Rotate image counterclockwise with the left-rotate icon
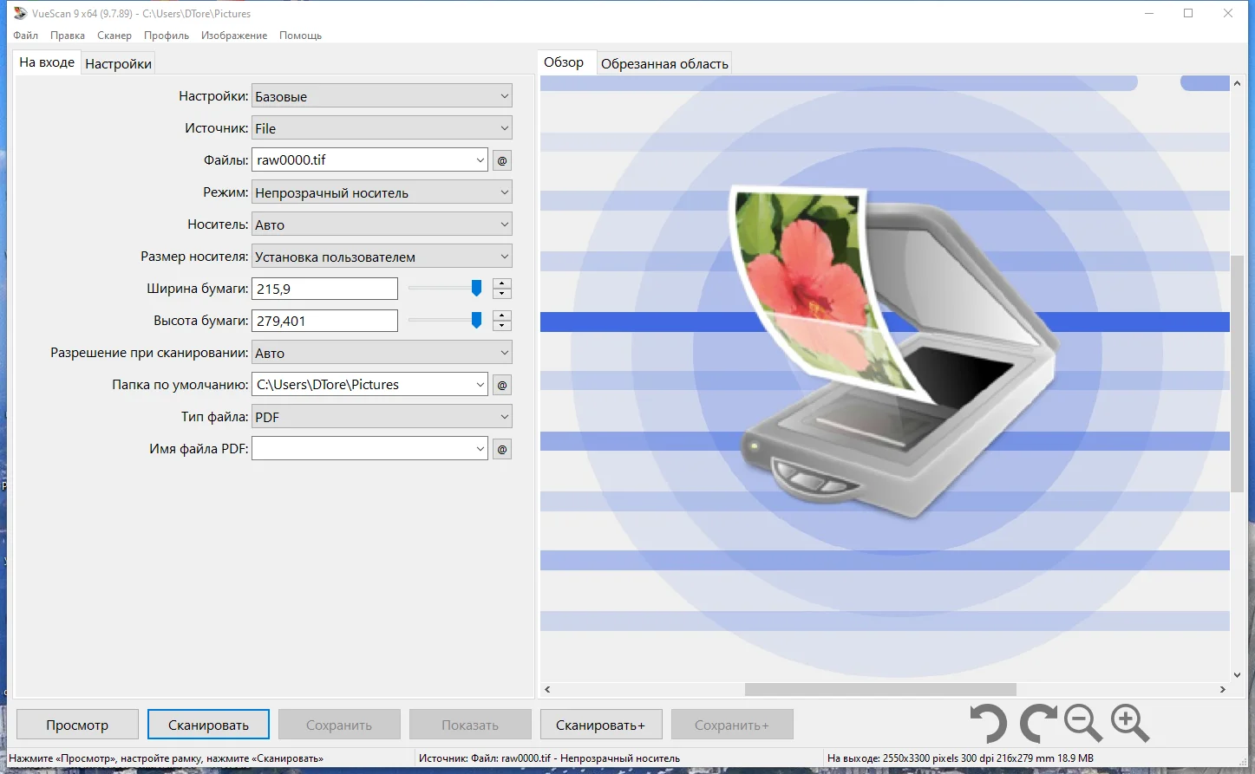 click(988, 724)
